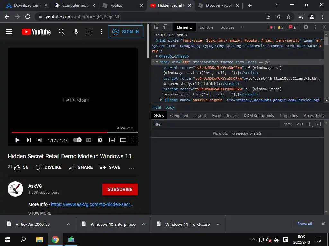Viewport: 329px width, 246px height.
Task: Click the SIGN IN button
Action: (126, 32)
